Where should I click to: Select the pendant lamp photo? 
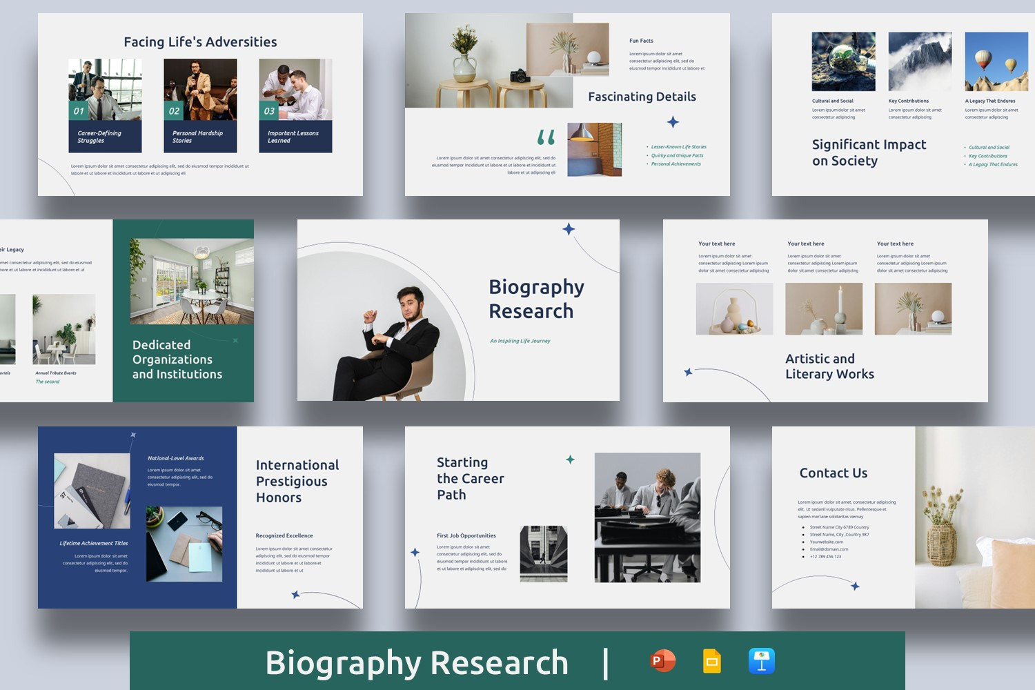coord(594,150)
